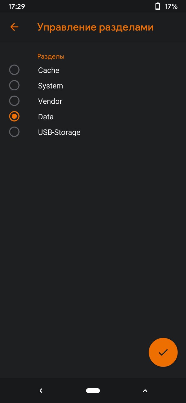Tap the Android back chevron in the navigation bar
Viewport: 186px width, 403px height.
(x=41, y=391)
